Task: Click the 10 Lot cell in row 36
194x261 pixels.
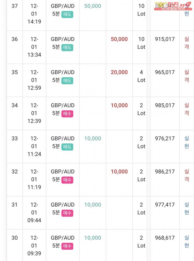Action: tap(141, 43)
